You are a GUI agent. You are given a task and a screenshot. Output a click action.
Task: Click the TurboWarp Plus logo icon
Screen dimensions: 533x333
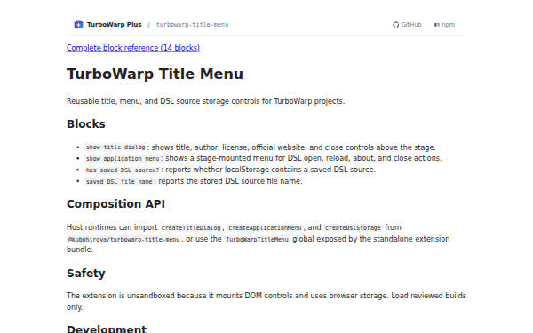(x=78, y=25)
